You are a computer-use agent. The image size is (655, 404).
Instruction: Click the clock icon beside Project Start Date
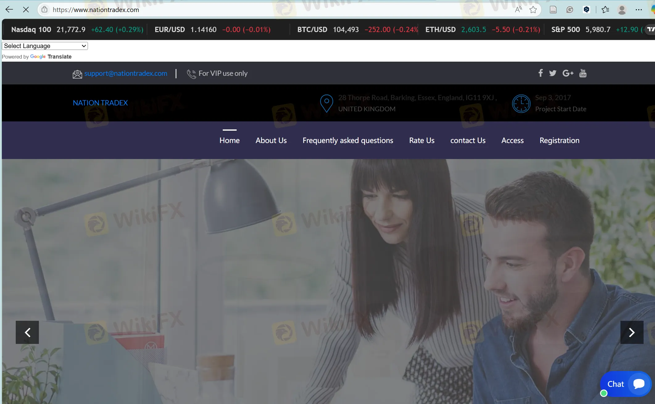tap(521, 104)
